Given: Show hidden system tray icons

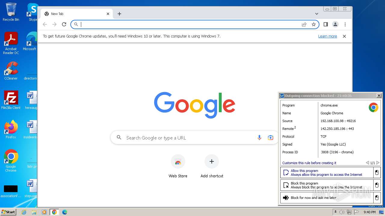Looking at the screenshot, I should (335, 212).
